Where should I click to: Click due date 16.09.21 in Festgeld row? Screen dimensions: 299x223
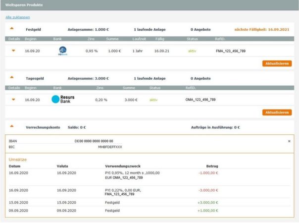point(162,51)
